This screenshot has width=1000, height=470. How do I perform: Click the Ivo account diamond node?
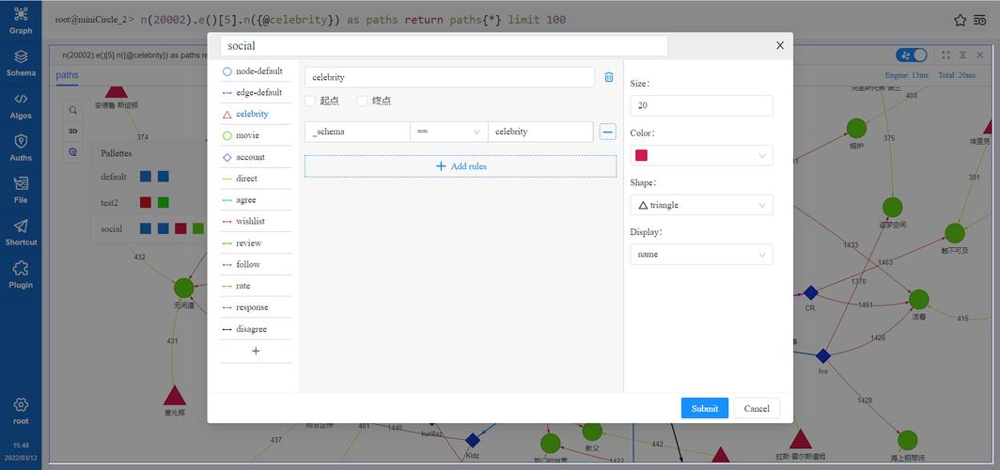823,356
